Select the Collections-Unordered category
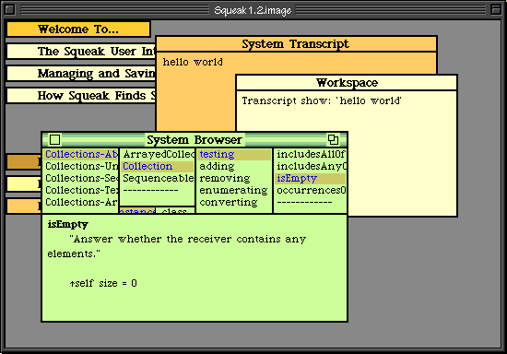Viewport: 507px width, 354px height. (80, 166)
